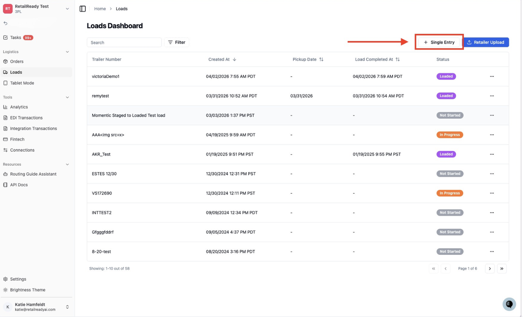Open row actions for victoriaDemo1 load

492,77
